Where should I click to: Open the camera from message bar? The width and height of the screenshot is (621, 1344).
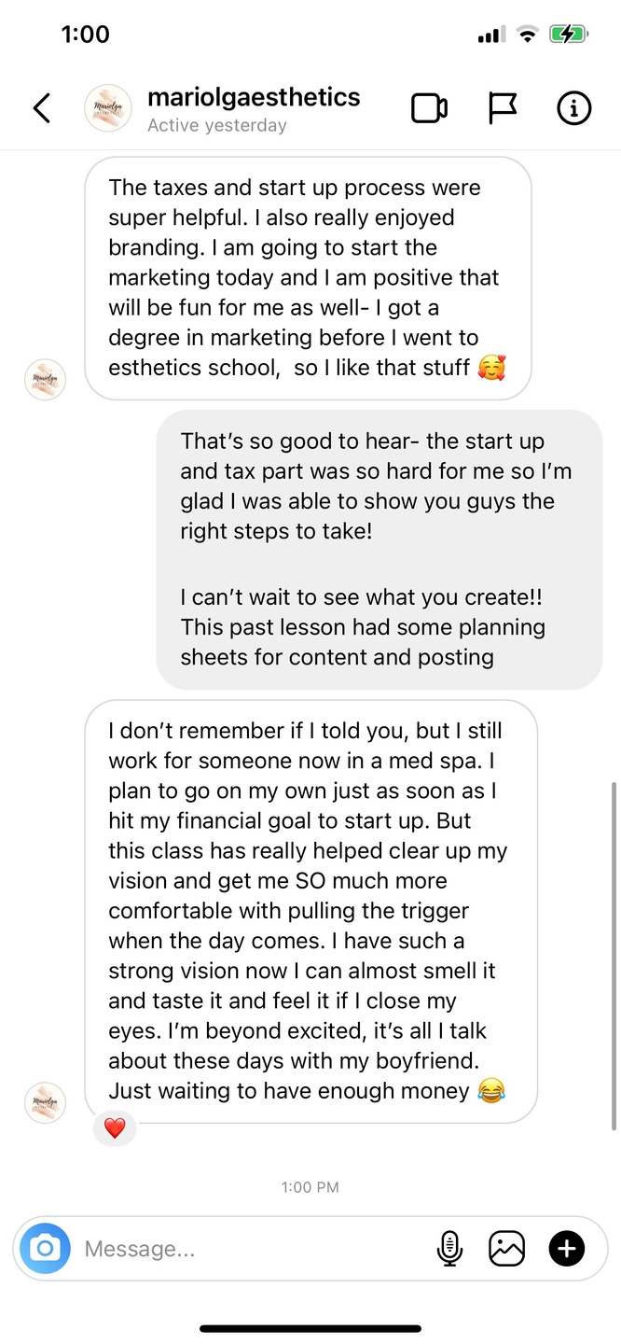click(x=45, y=1248)
